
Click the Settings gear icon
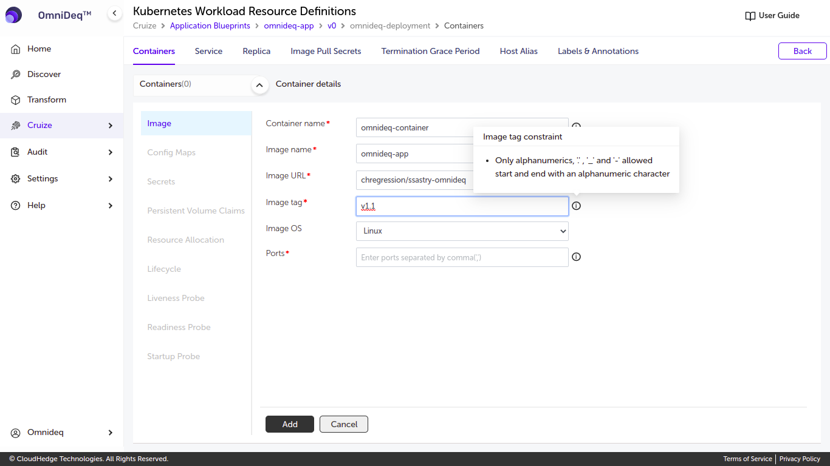(x=16, y=178)
